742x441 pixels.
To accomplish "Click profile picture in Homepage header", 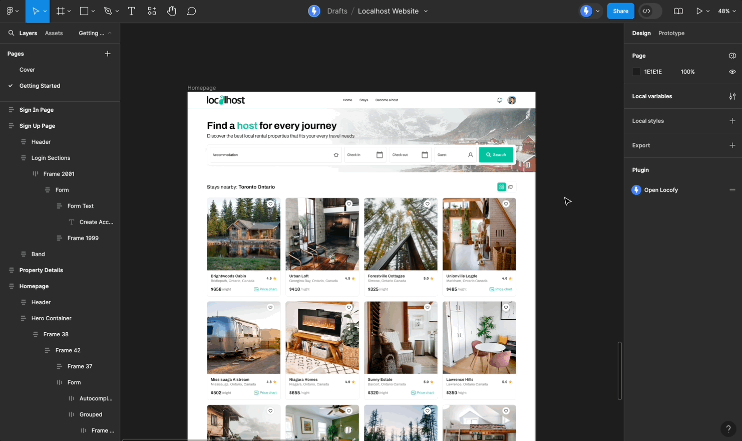I will (x=512, y=100).
